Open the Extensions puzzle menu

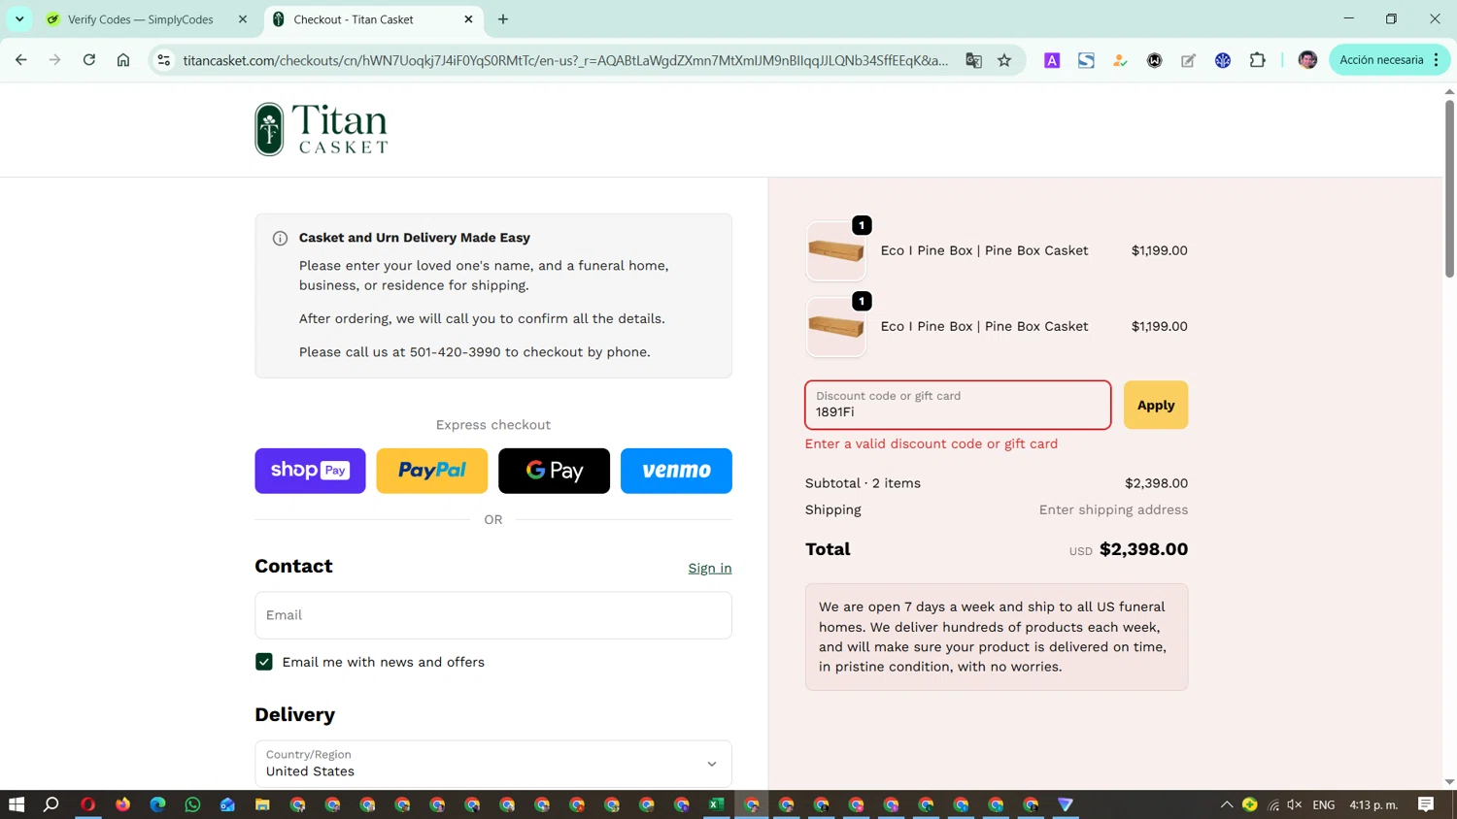point(1257,60)
